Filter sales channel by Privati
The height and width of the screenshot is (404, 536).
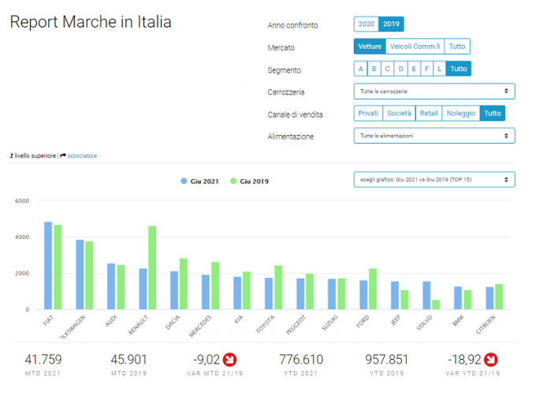click(x=368, y=113)
